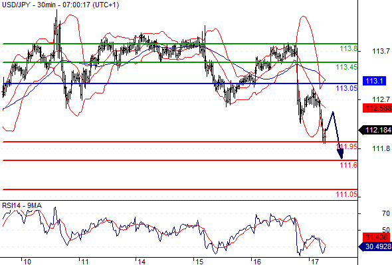
Task: Click the blue 30.4928 RSI value marker
Action: click(x=375, y=247)
